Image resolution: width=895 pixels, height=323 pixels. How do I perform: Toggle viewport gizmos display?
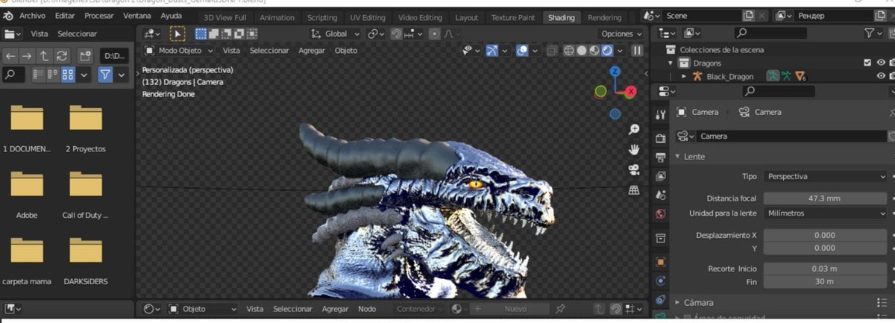(492, 50)
